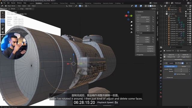
Task: Hide Cube.079 in viewport via eye icon
Action: click(x=188, y=23)
